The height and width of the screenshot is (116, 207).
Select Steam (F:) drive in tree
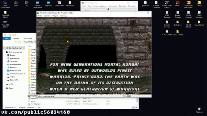[14, 80]
